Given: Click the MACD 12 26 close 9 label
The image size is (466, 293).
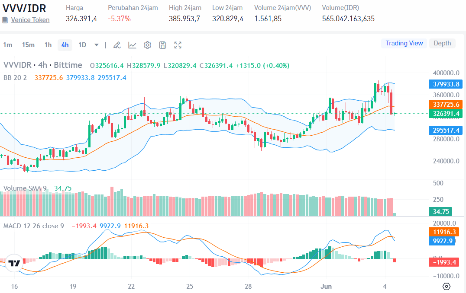Looking at the screenshot, I should pyautogui.click(x=34, y=226).
